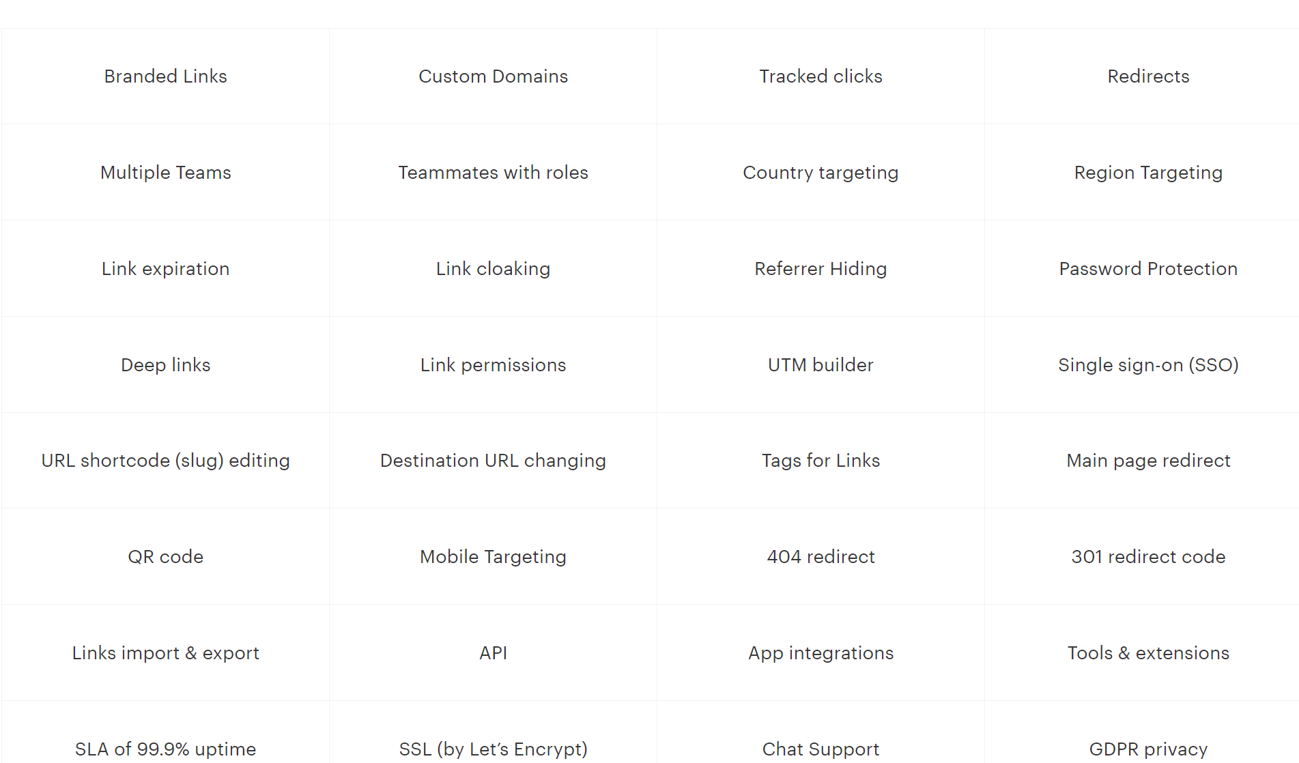Click URL shortcode (slug) editing
The width and height of the screenshot is (1299, 763).
(x=165, y=461)
